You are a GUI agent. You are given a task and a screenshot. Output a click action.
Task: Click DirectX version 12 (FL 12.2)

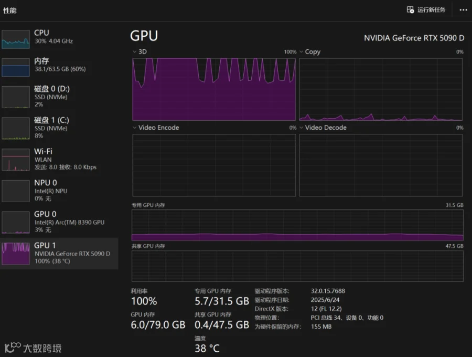coord(326,309)
